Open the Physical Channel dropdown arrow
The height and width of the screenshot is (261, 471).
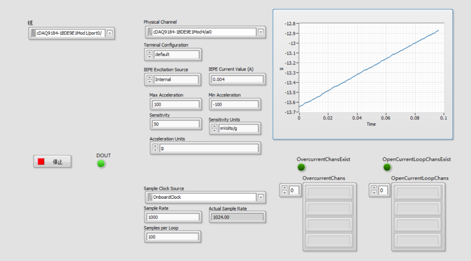(261, 32)
